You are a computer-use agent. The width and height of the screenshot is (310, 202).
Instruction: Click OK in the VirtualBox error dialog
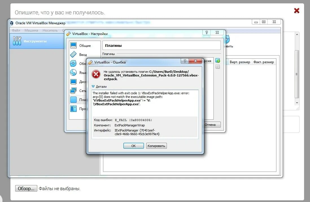coord(134,146)
